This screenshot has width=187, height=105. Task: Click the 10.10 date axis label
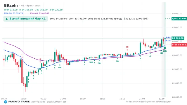tap(83, 99)
